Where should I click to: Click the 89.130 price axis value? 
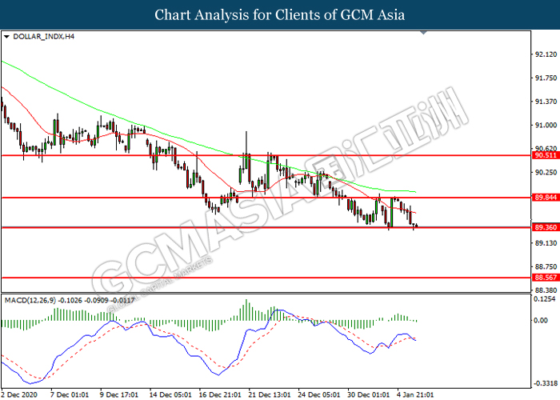coord(546,243)
